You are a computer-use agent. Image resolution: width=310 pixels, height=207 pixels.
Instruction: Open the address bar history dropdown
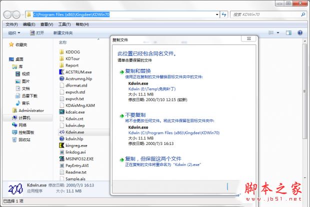(x=217, y=14)
